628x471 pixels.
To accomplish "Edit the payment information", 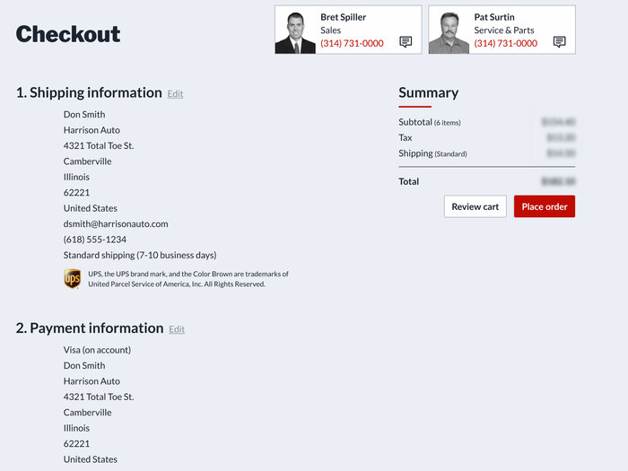I will [177, 329].
